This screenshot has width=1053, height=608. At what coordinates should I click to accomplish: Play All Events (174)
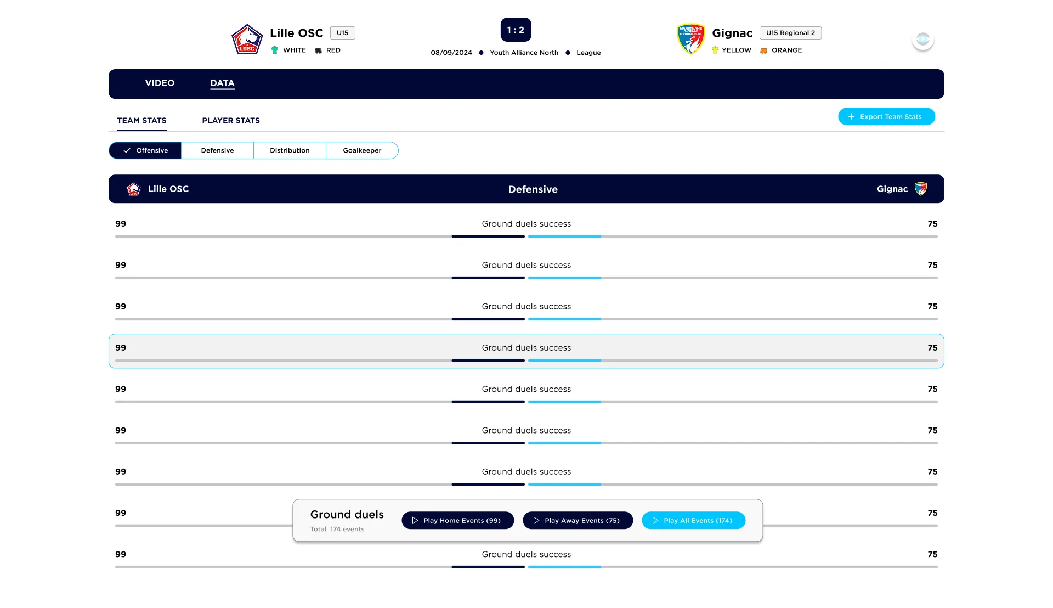[x=693, y=520]
